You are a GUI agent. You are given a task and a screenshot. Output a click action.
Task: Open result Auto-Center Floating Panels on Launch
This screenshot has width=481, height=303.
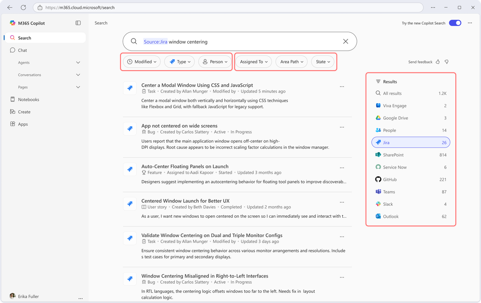coord(185,166)
